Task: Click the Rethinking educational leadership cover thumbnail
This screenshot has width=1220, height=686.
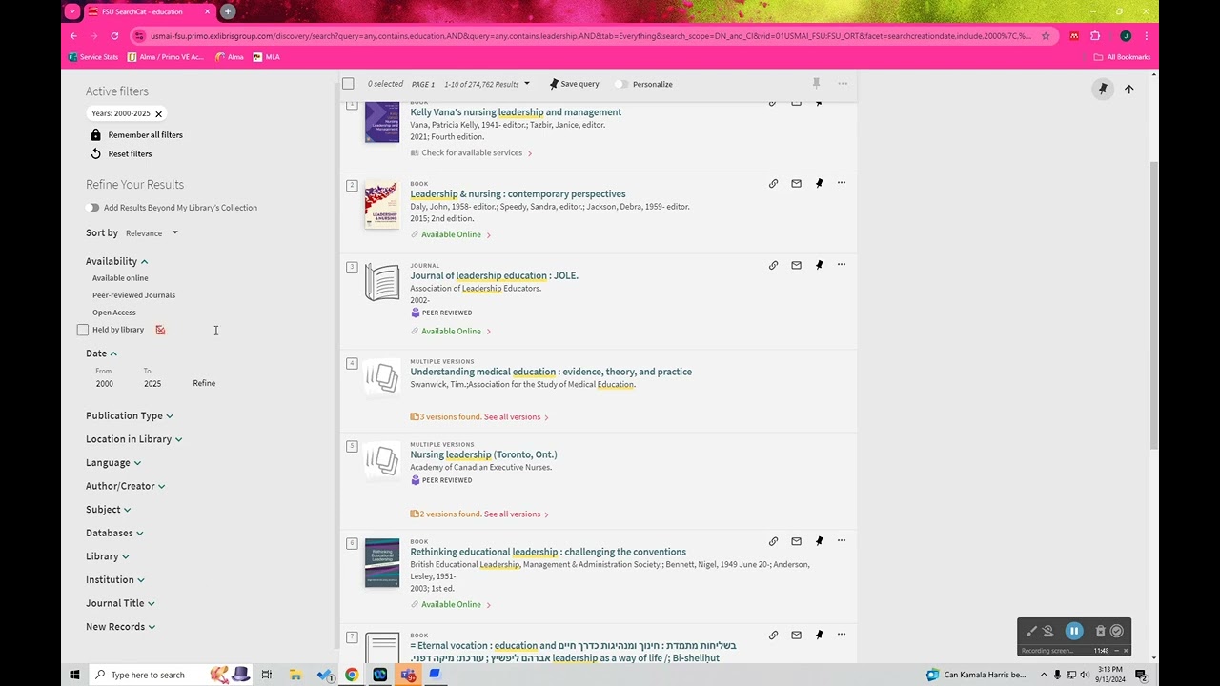Action: (x=382, y=562)
